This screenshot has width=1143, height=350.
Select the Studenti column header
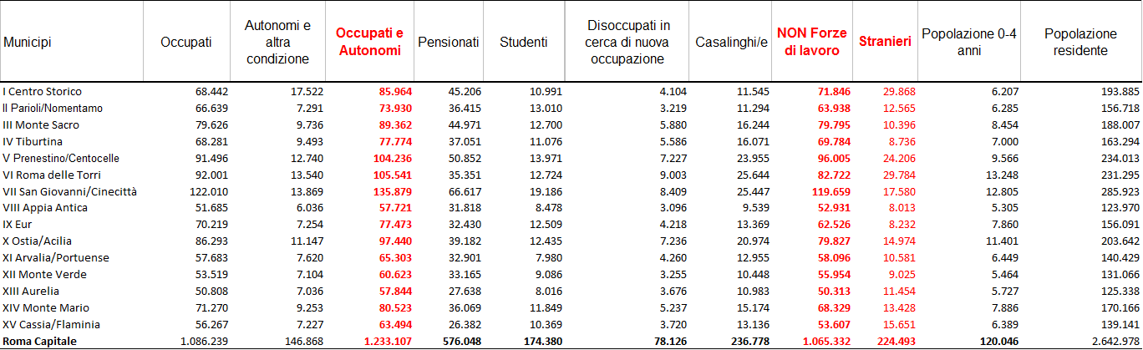coord(524,42)
